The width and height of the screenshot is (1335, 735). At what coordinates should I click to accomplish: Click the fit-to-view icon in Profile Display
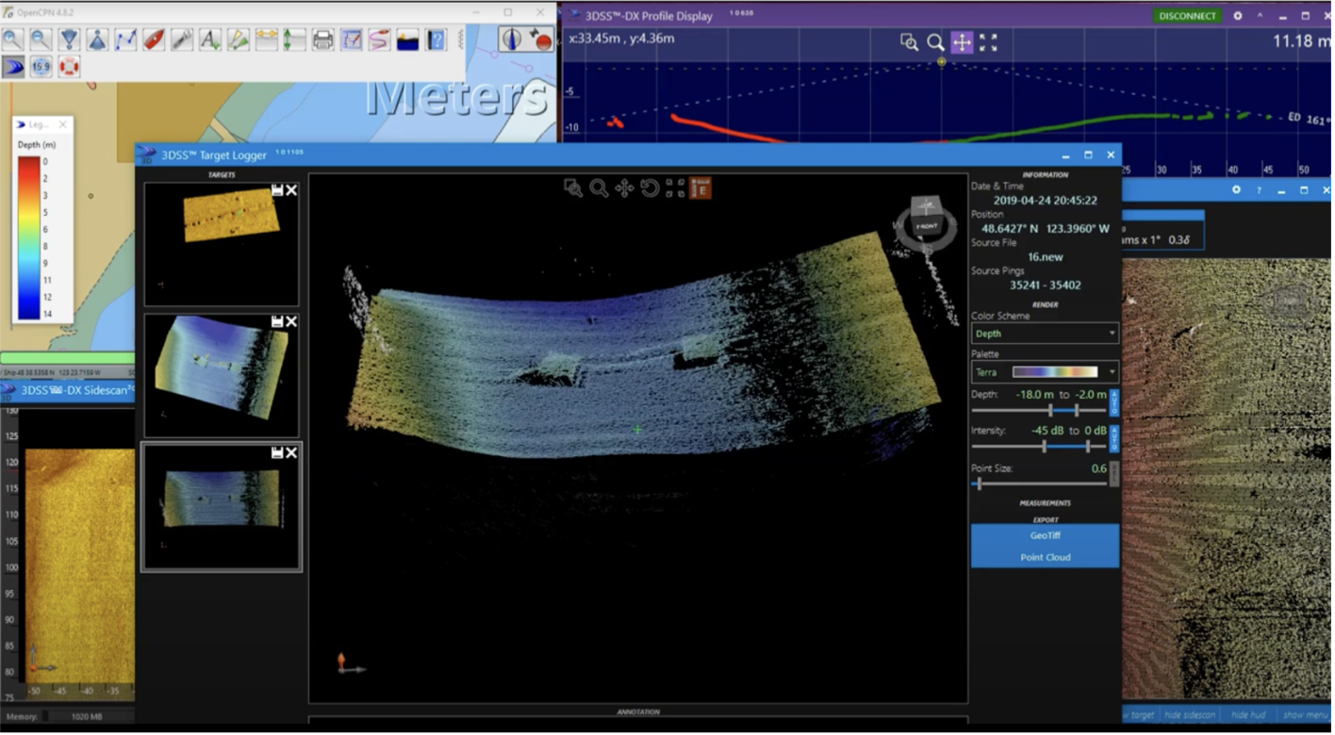point(988,42)
